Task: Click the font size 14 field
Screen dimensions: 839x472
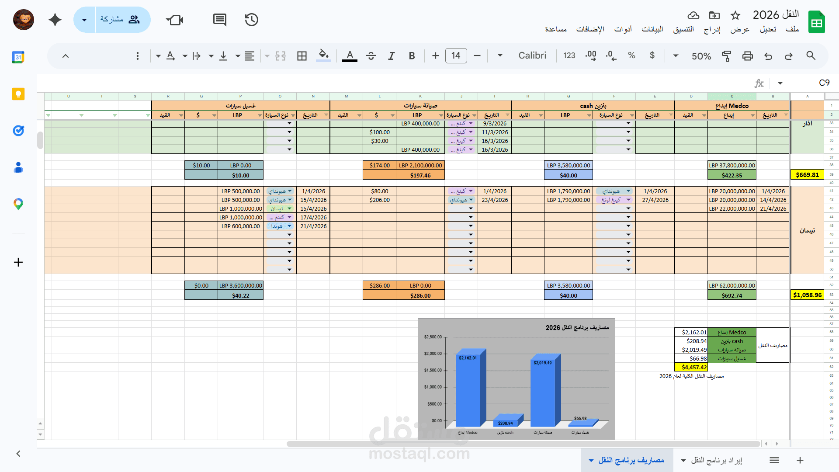Action: 456,56
